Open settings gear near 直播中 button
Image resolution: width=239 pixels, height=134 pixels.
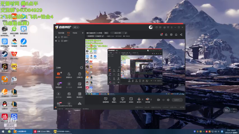(168, 100)
